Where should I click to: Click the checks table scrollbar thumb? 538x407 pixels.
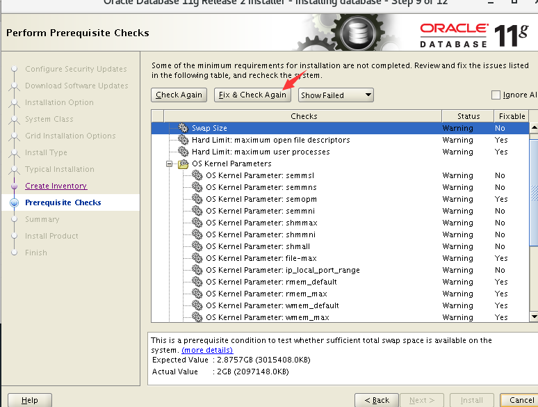[x=534, y=193]
